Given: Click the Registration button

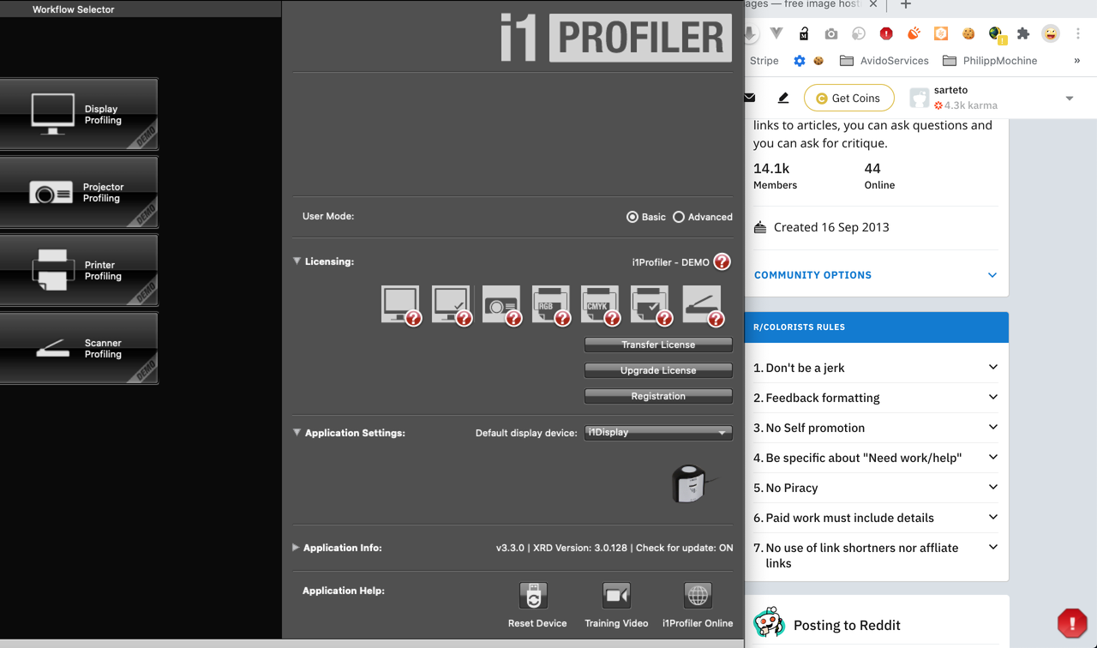Looking at the screenshot, I should coord(658,396).
